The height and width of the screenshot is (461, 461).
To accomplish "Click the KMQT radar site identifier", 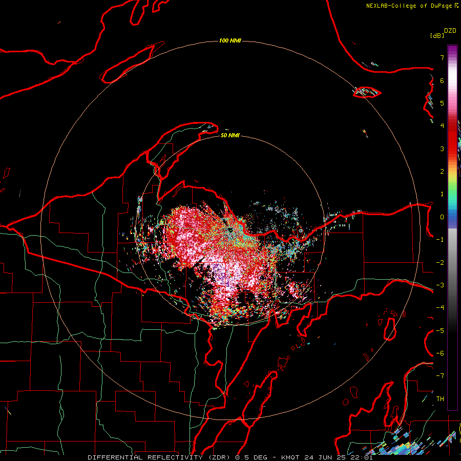I will [290, 457].
